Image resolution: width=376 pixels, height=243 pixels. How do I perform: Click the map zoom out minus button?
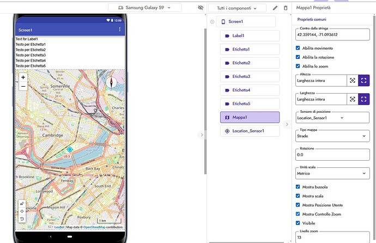tap(23, 86)
